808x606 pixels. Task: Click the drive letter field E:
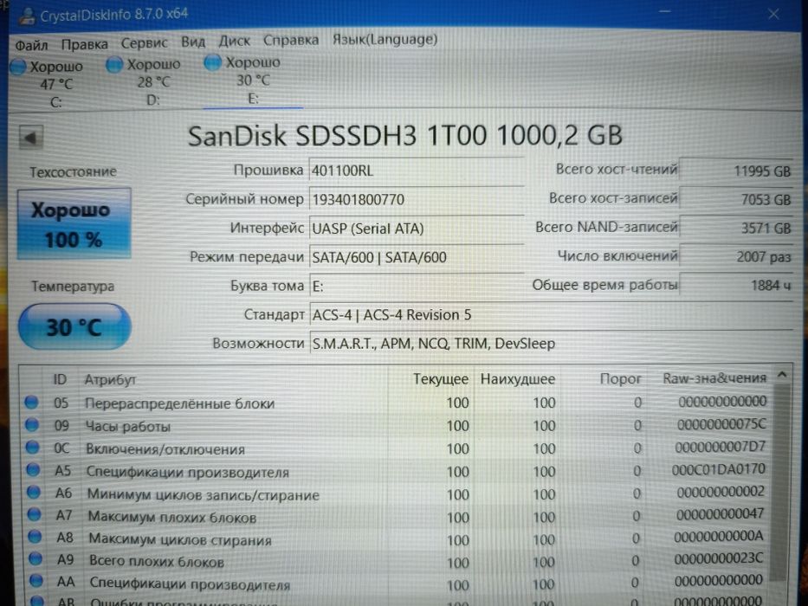tap(417, 286)
